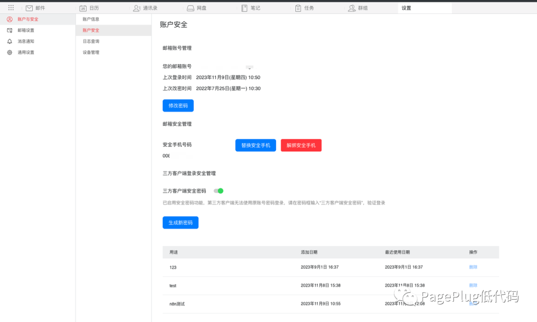Click the account and security user icon

9,19
